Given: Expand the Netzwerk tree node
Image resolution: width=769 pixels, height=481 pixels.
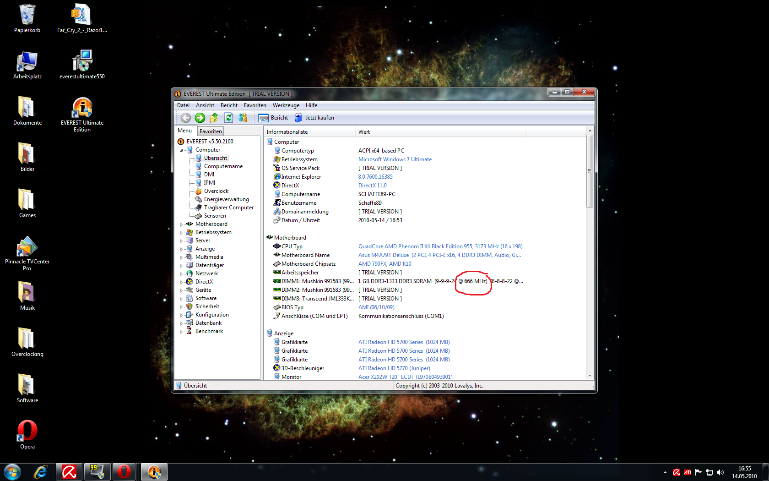Looking at the screenshot, I should tap(181, 274).
